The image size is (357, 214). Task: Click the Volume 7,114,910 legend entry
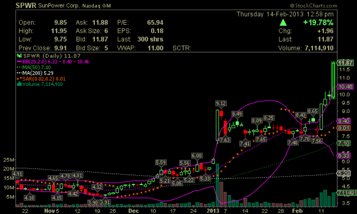tap(40, 84)
